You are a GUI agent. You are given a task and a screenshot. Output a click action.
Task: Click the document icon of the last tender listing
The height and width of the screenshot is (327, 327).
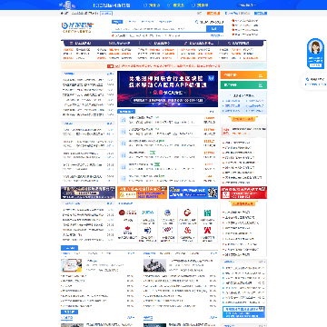click(x=124, y=178)
